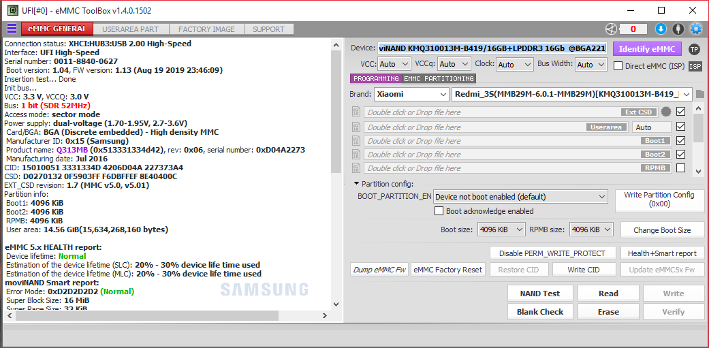Viewport: 709px width, 348px height.
Task: Click the NAND Test button
Action: [x=540, y=294]
